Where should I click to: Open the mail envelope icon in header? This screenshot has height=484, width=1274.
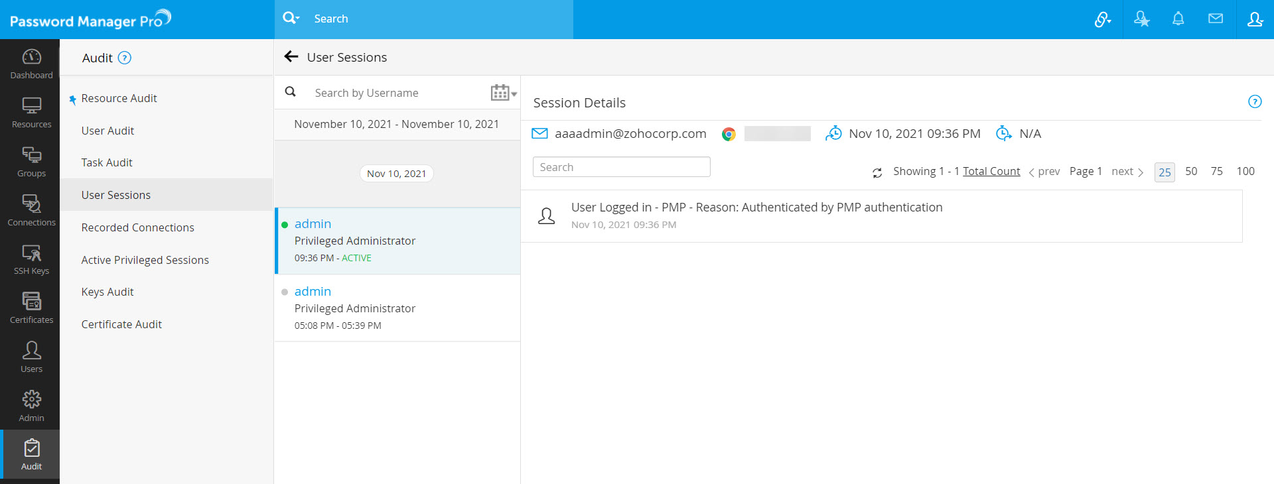tap(1215, 19)
